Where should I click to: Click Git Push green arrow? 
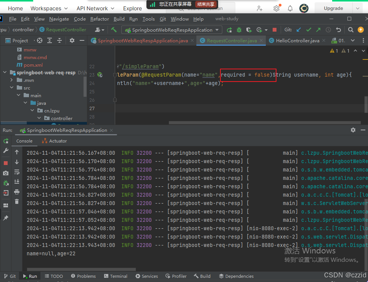coord(318,30)
